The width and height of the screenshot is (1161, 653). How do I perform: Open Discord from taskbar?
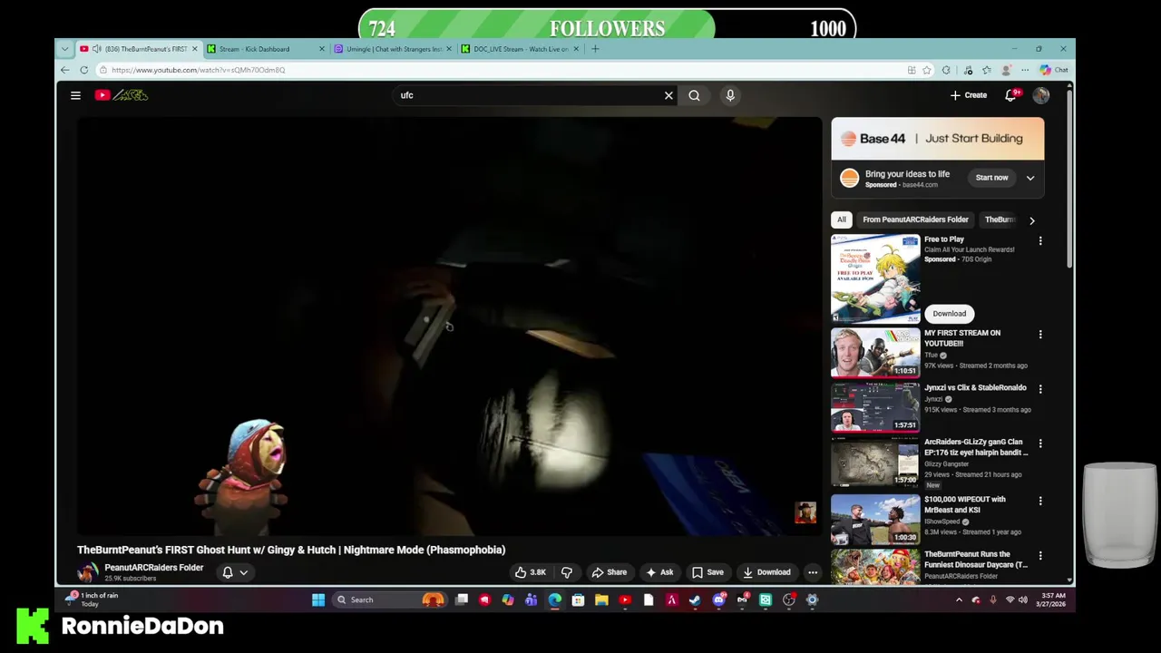[x=718, y=599]
